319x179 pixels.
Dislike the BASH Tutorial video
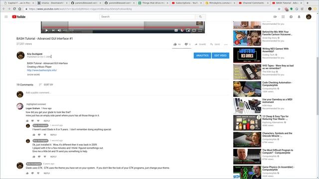pos(187,44)
